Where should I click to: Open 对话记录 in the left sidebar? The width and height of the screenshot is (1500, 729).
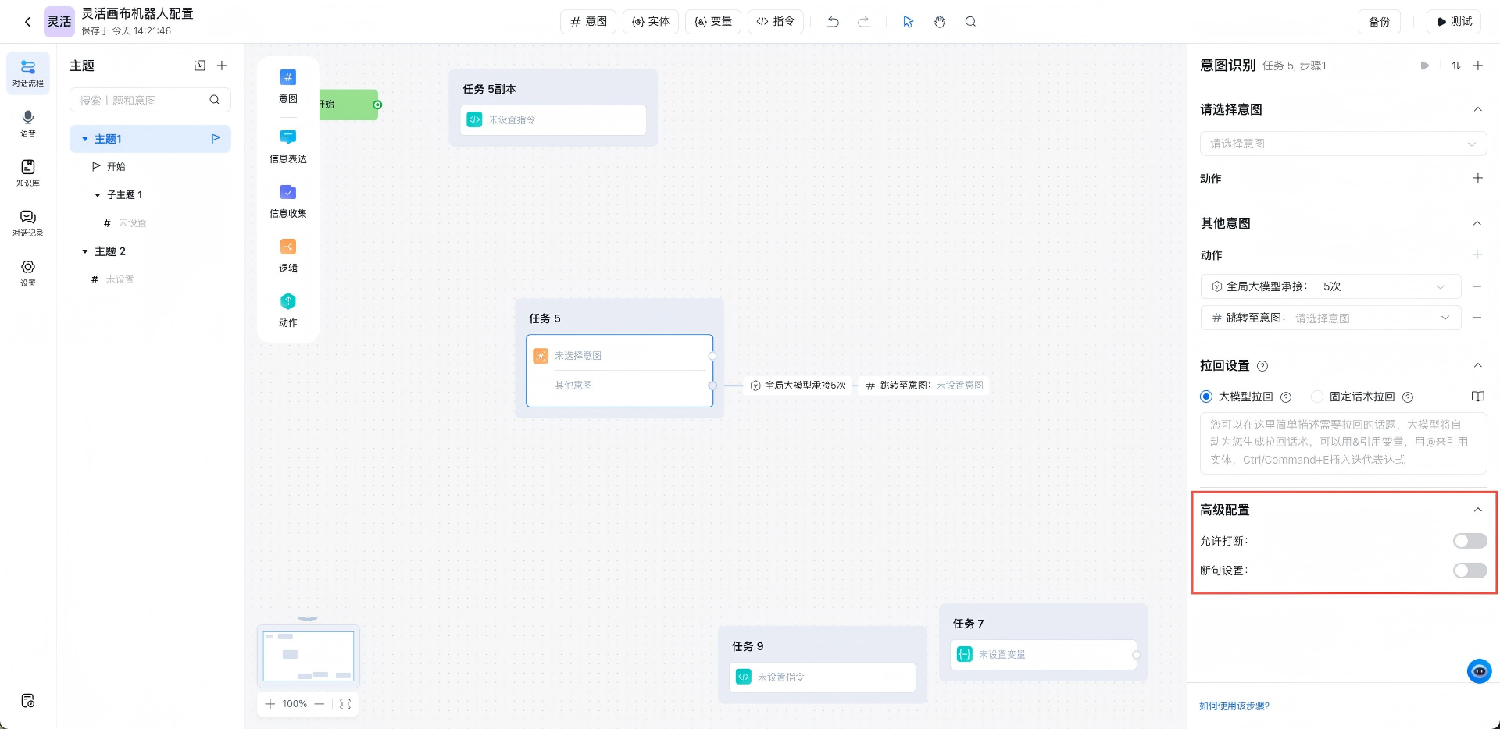pos(28,222)
